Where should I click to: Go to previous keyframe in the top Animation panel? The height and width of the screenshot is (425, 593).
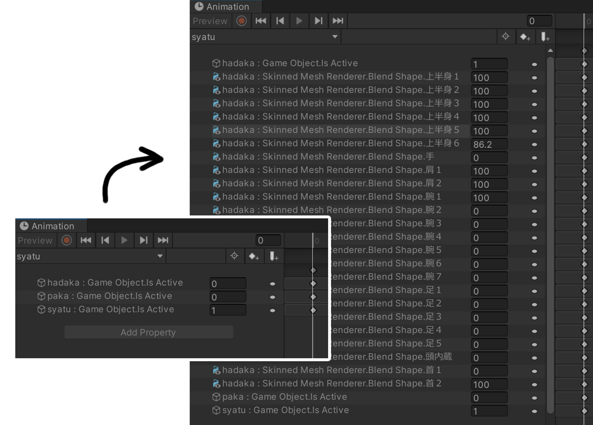[280, 21]
